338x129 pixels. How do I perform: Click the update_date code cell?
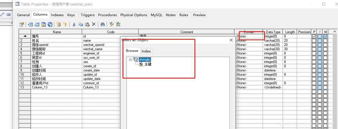101,79
